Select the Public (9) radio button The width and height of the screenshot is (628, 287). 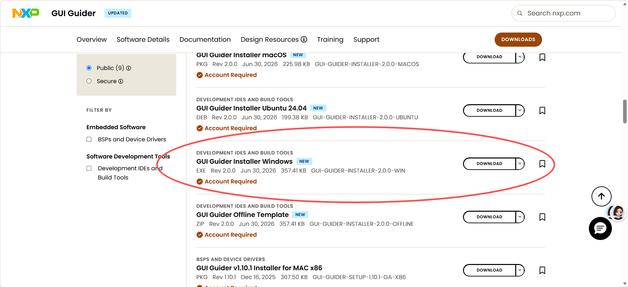point(89,68)
